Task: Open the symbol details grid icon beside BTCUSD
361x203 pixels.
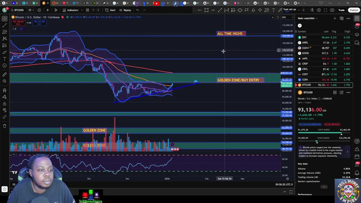Action: [x=335, y=92]
